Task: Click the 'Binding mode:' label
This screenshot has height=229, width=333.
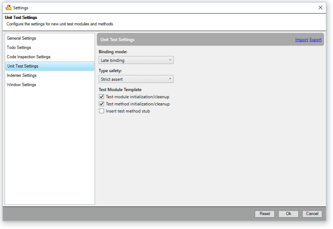Action: [113, 52]
